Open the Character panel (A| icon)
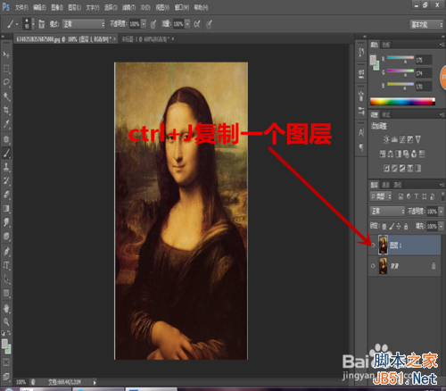This screenshot has width=446, height=391. (x=361, y=132)
